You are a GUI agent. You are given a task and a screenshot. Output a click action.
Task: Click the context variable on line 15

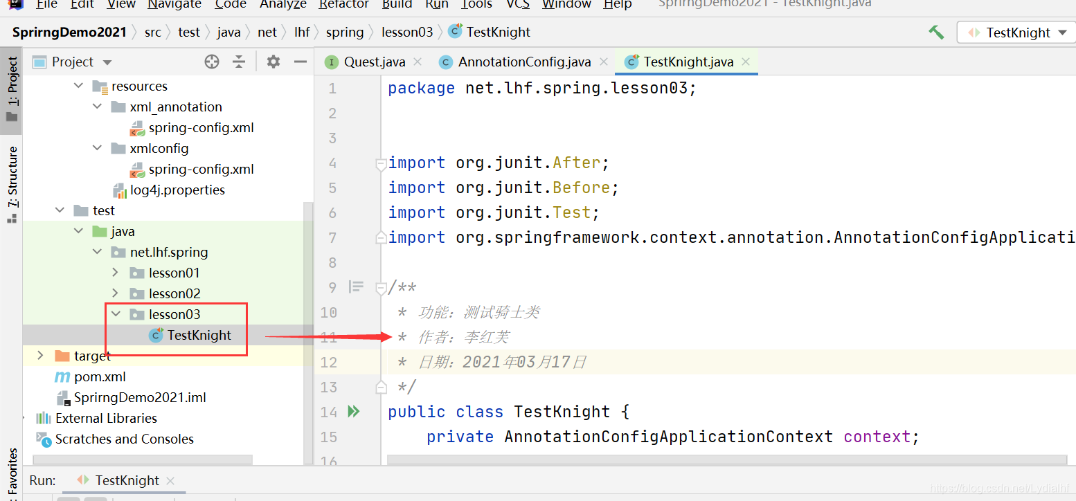coord(877,437)
